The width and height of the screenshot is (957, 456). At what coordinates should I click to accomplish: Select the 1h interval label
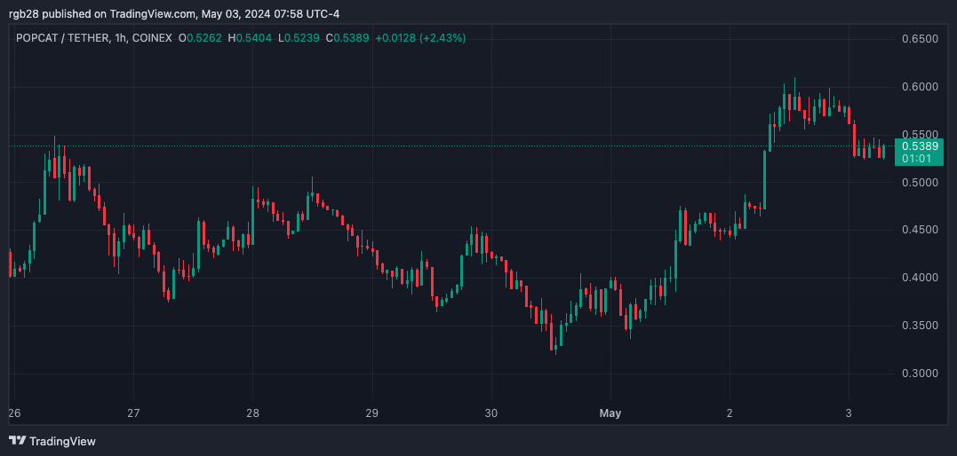click(x=121, y=38)
